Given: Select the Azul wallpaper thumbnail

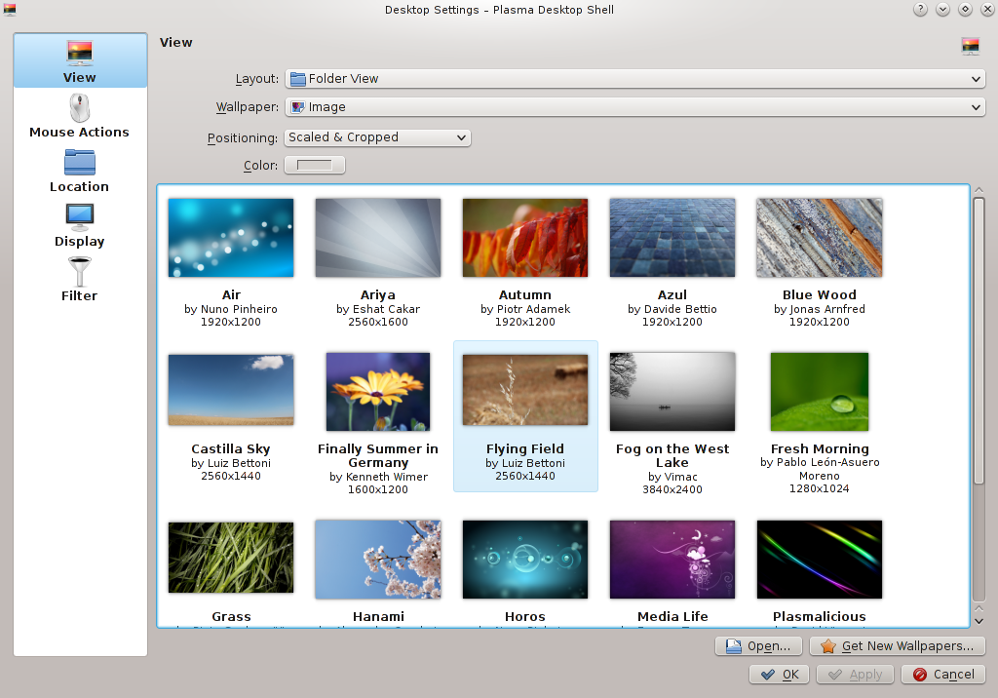Looking at the screenshot, I should 672,237.
